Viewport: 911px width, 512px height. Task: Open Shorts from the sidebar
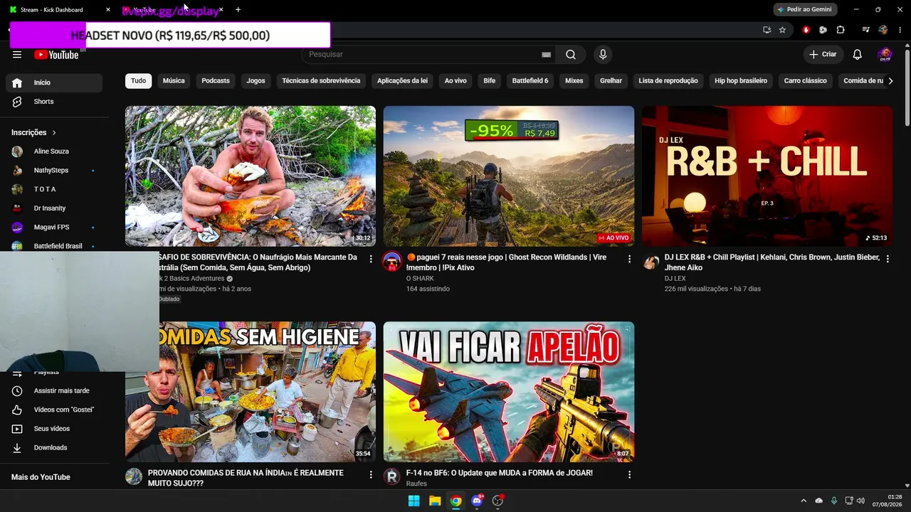pyautogui.click(x=54, y=102)
